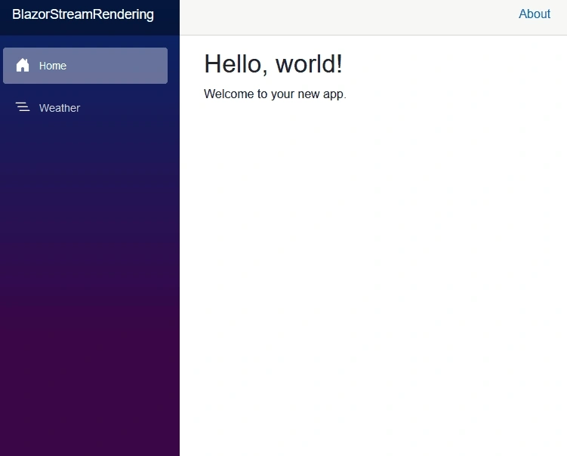567x456 pixels.
Task: Go to the Weather page
Action: pos(85,108)
